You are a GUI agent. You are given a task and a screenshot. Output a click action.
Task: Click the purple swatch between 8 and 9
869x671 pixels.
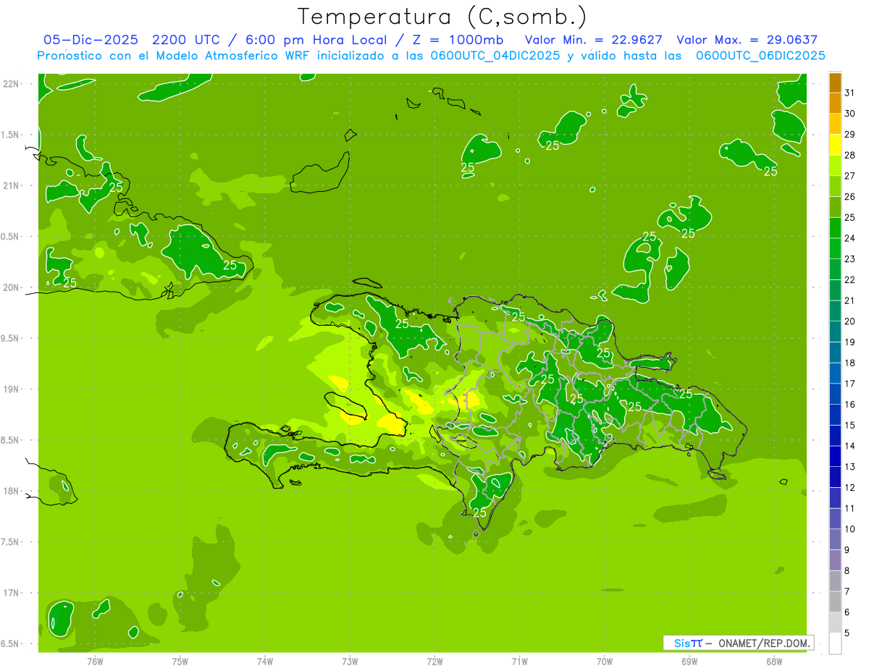tap(835, 561)
